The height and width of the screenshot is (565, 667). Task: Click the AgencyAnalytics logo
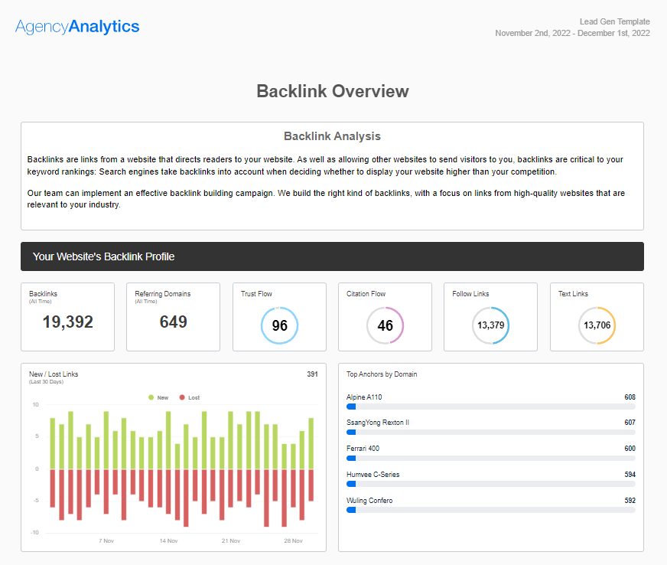pos(77,27)
